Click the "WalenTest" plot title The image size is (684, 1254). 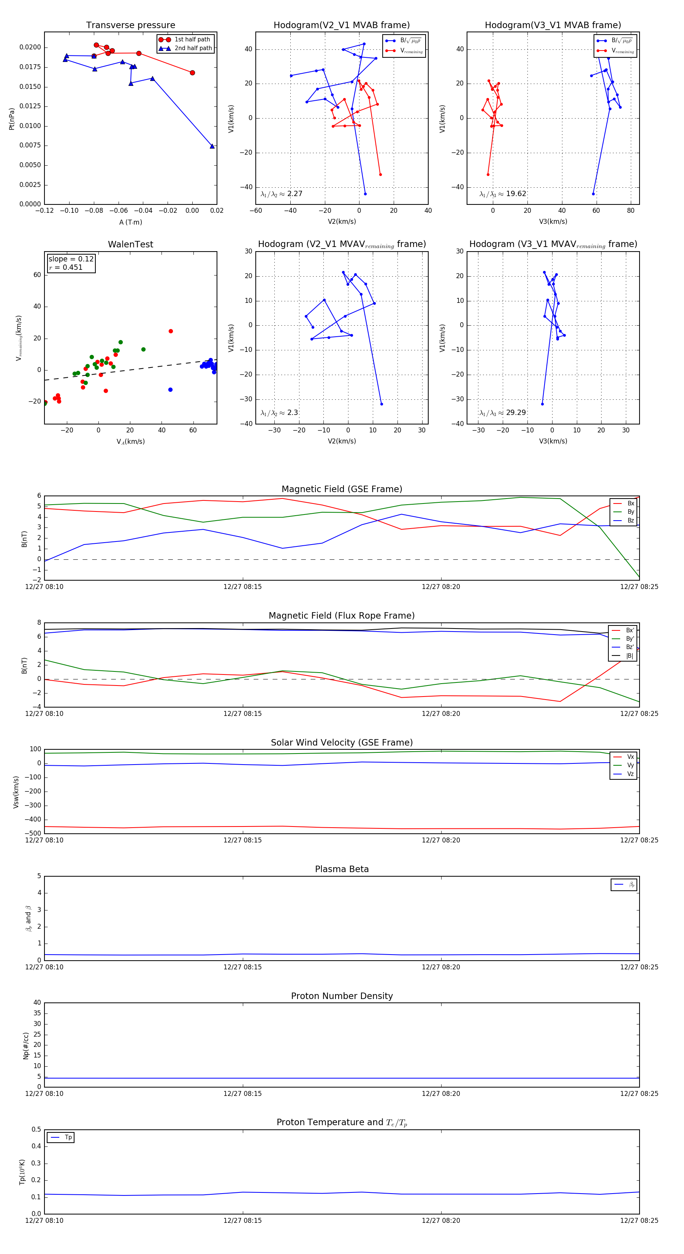130,244
